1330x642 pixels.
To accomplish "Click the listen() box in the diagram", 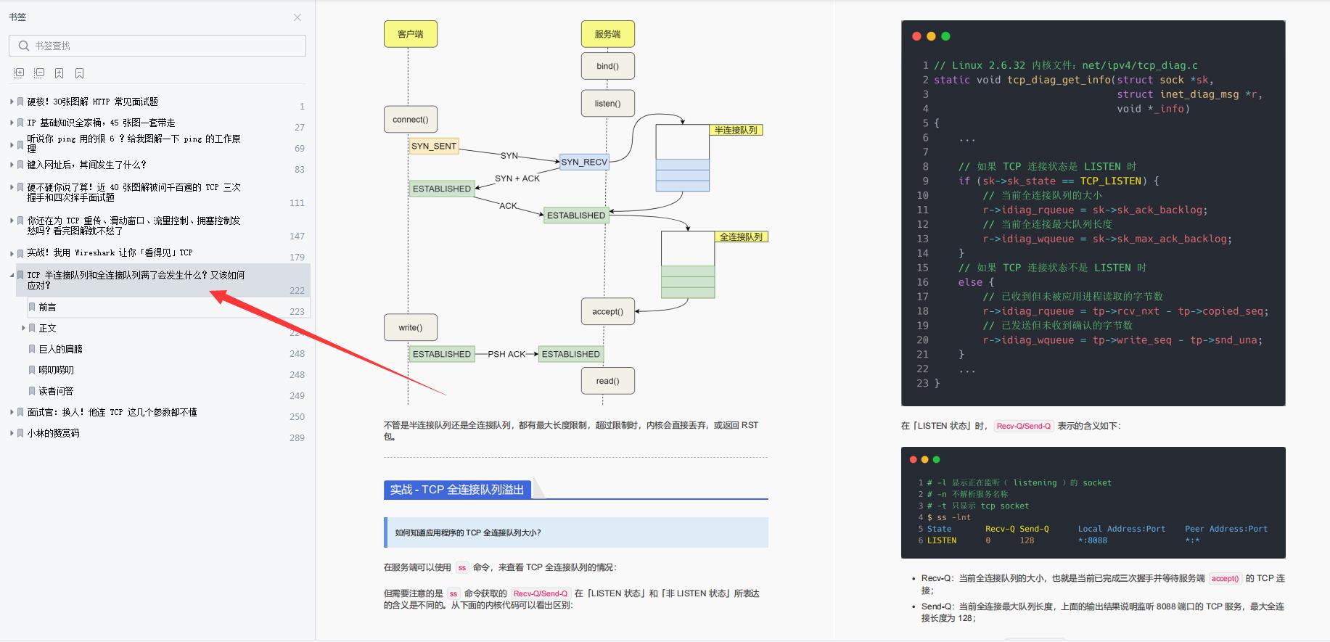I will tap(607, 104).
